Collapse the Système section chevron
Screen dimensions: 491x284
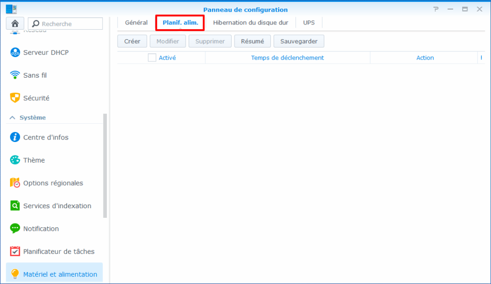pyautogui.click(x=12, y=118)
